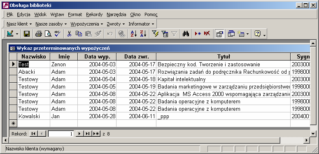Click the Apply Filter funnel icon

pos(174,34)
